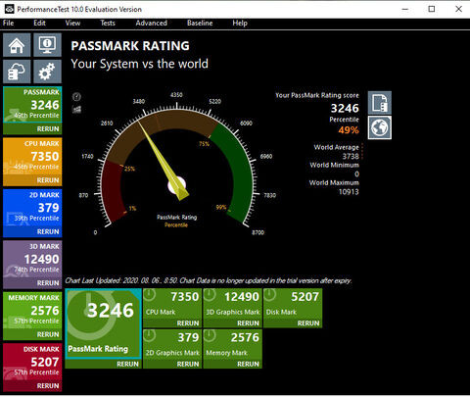Viewport: 470px width, 397px height.
Task: Click power icon on 2D Graphics Mark tile
Action: click(x=150, y=336)
